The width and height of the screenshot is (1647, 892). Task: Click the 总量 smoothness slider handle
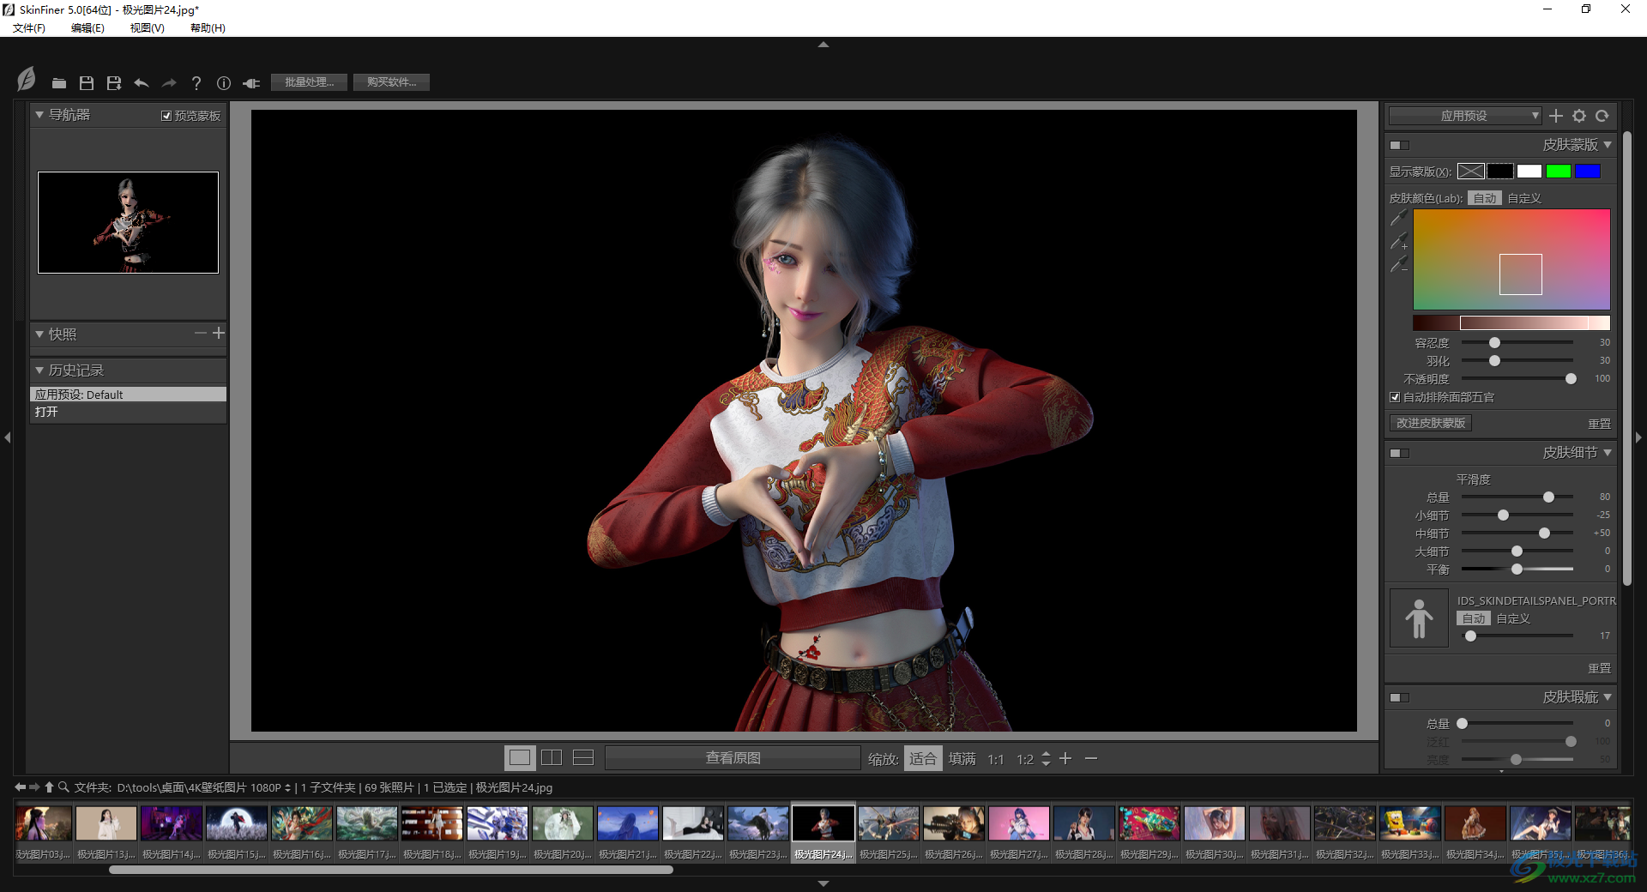point(1549,497)
